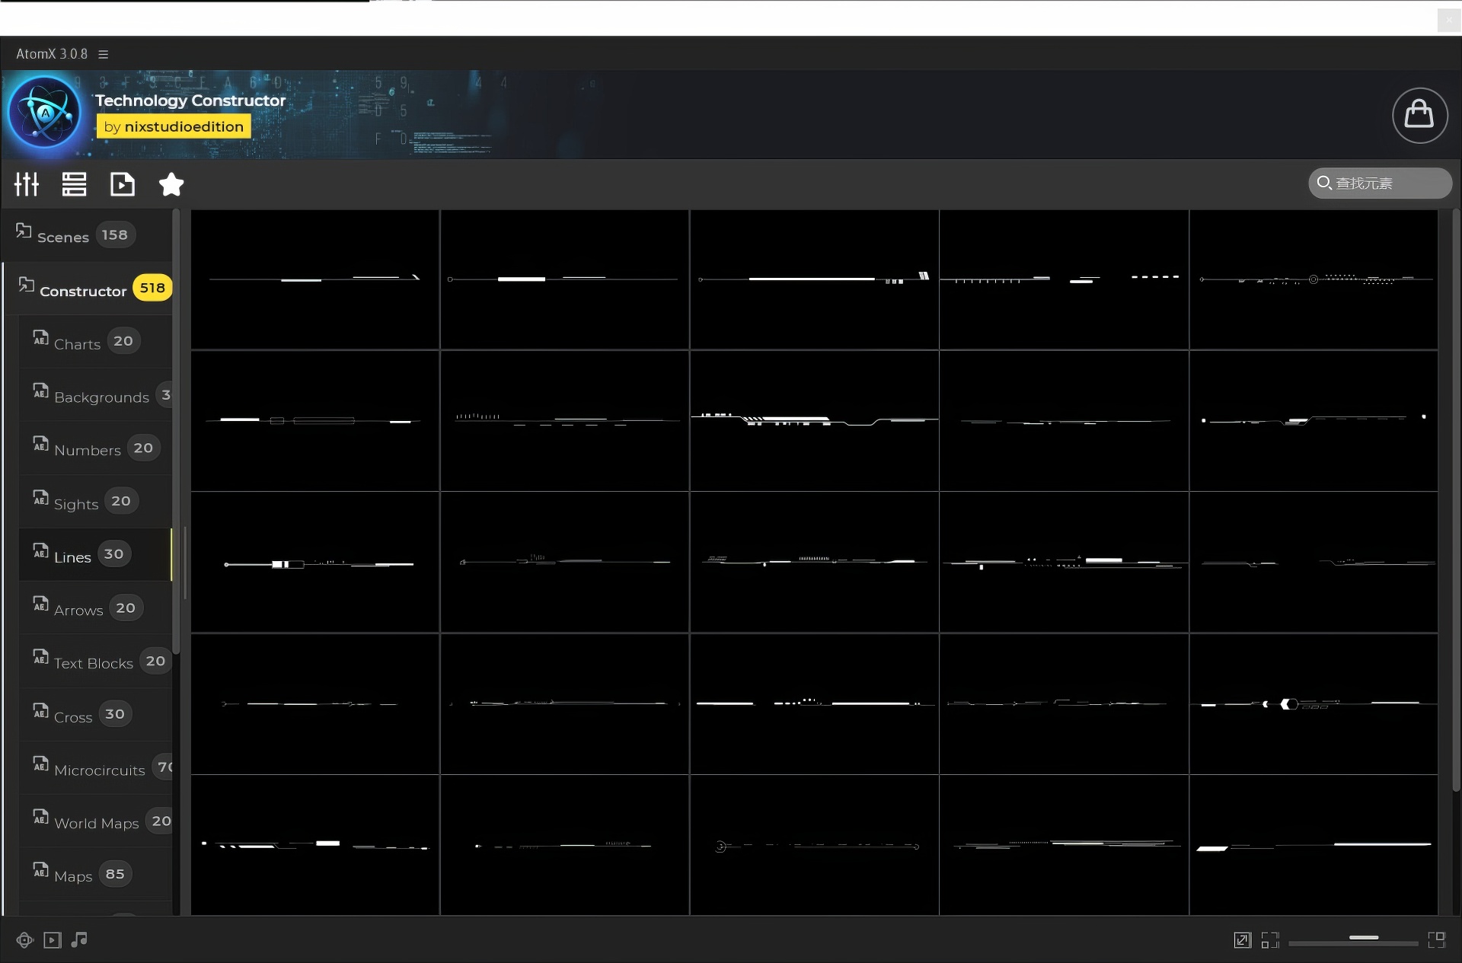
Task: Click the AE file icon beside Microcircuits
Action: point(40,764)
